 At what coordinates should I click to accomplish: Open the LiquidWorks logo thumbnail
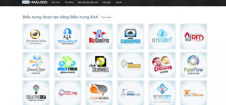coord(99,93)
